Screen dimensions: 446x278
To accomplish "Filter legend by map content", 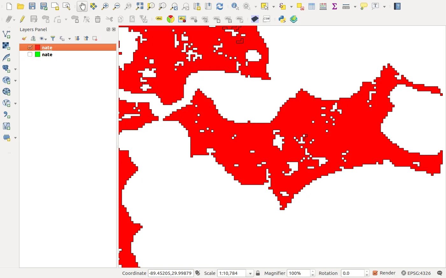I will click(53, 38).
